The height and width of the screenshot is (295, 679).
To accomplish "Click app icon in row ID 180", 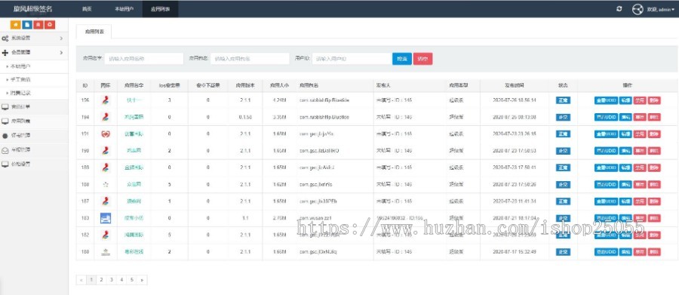I will pyautogui.click(x=106, y=252).
